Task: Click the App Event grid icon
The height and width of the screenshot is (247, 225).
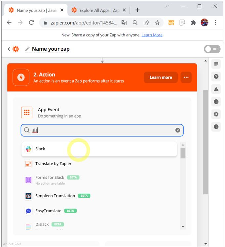Action: click(x=27, y=113)
